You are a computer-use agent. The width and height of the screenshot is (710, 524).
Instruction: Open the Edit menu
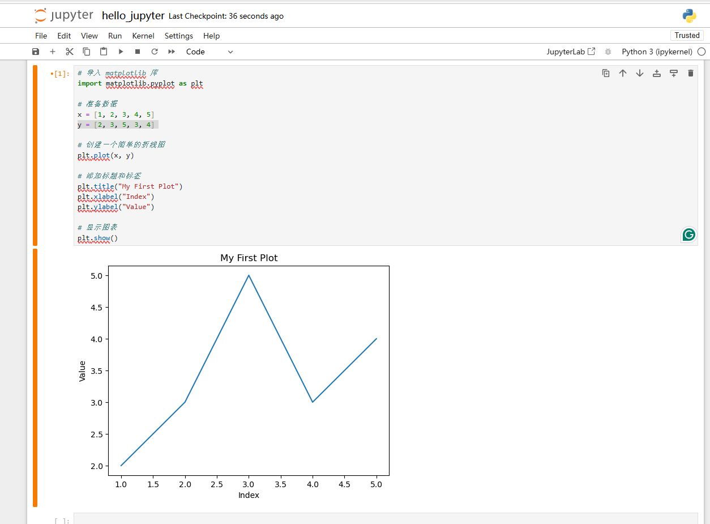tap(64, 36)
